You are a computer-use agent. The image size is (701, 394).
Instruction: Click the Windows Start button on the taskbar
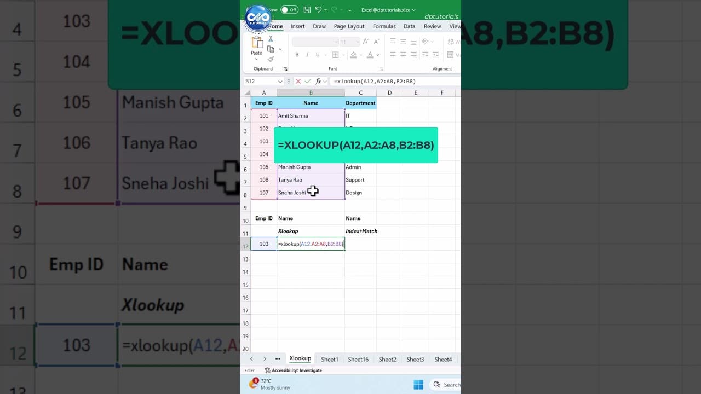[418, 385]
